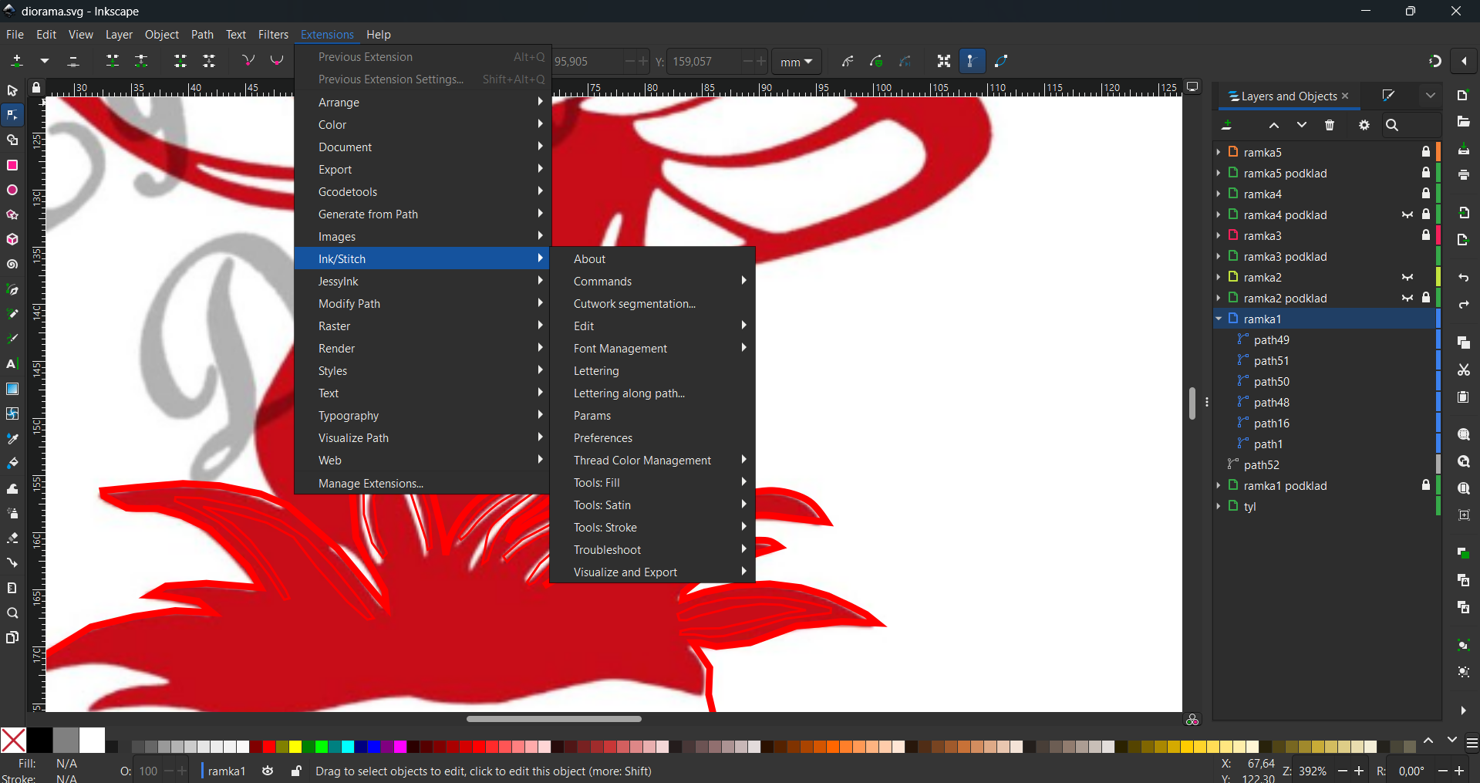
Task: Open Layers panel chevron dropdown
Action: (x=1431, y=96)
